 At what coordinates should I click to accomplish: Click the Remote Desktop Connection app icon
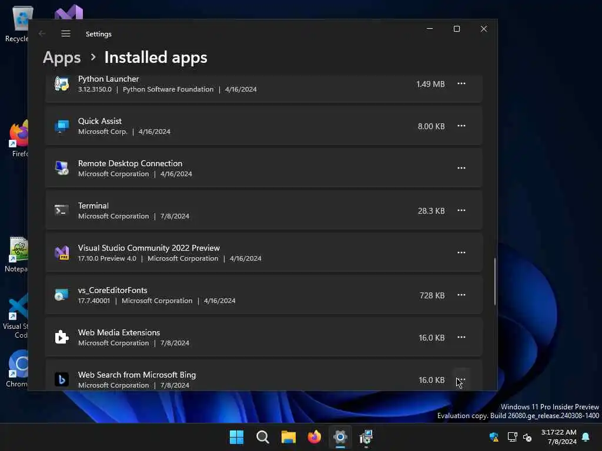click(61, 168)
